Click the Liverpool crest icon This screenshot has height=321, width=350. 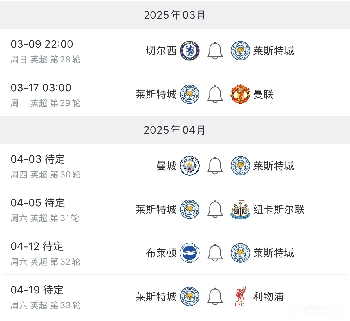click(240, 296)
